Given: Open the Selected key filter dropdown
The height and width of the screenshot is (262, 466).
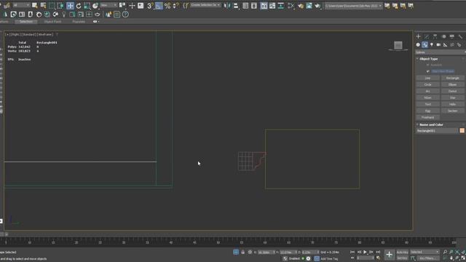Looking at the screenshot, I should 424,253.
